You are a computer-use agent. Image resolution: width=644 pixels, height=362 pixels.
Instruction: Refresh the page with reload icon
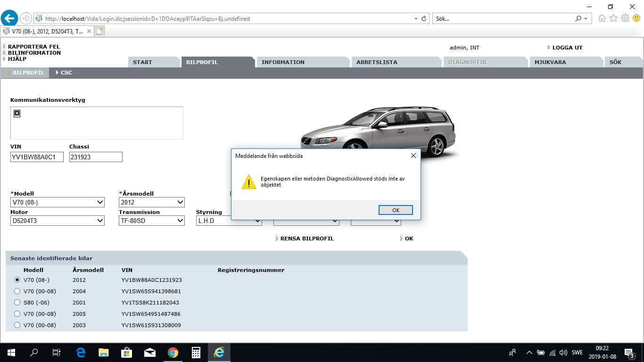tap(424, 19)
